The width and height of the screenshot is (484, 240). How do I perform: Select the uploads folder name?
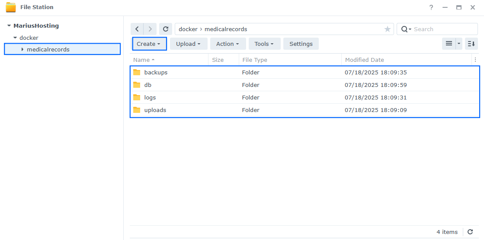(x=155, y=110)
